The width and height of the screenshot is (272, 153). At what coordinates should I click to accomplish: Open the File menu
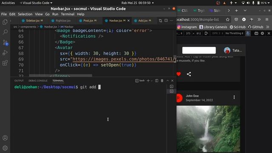[4, 14]
